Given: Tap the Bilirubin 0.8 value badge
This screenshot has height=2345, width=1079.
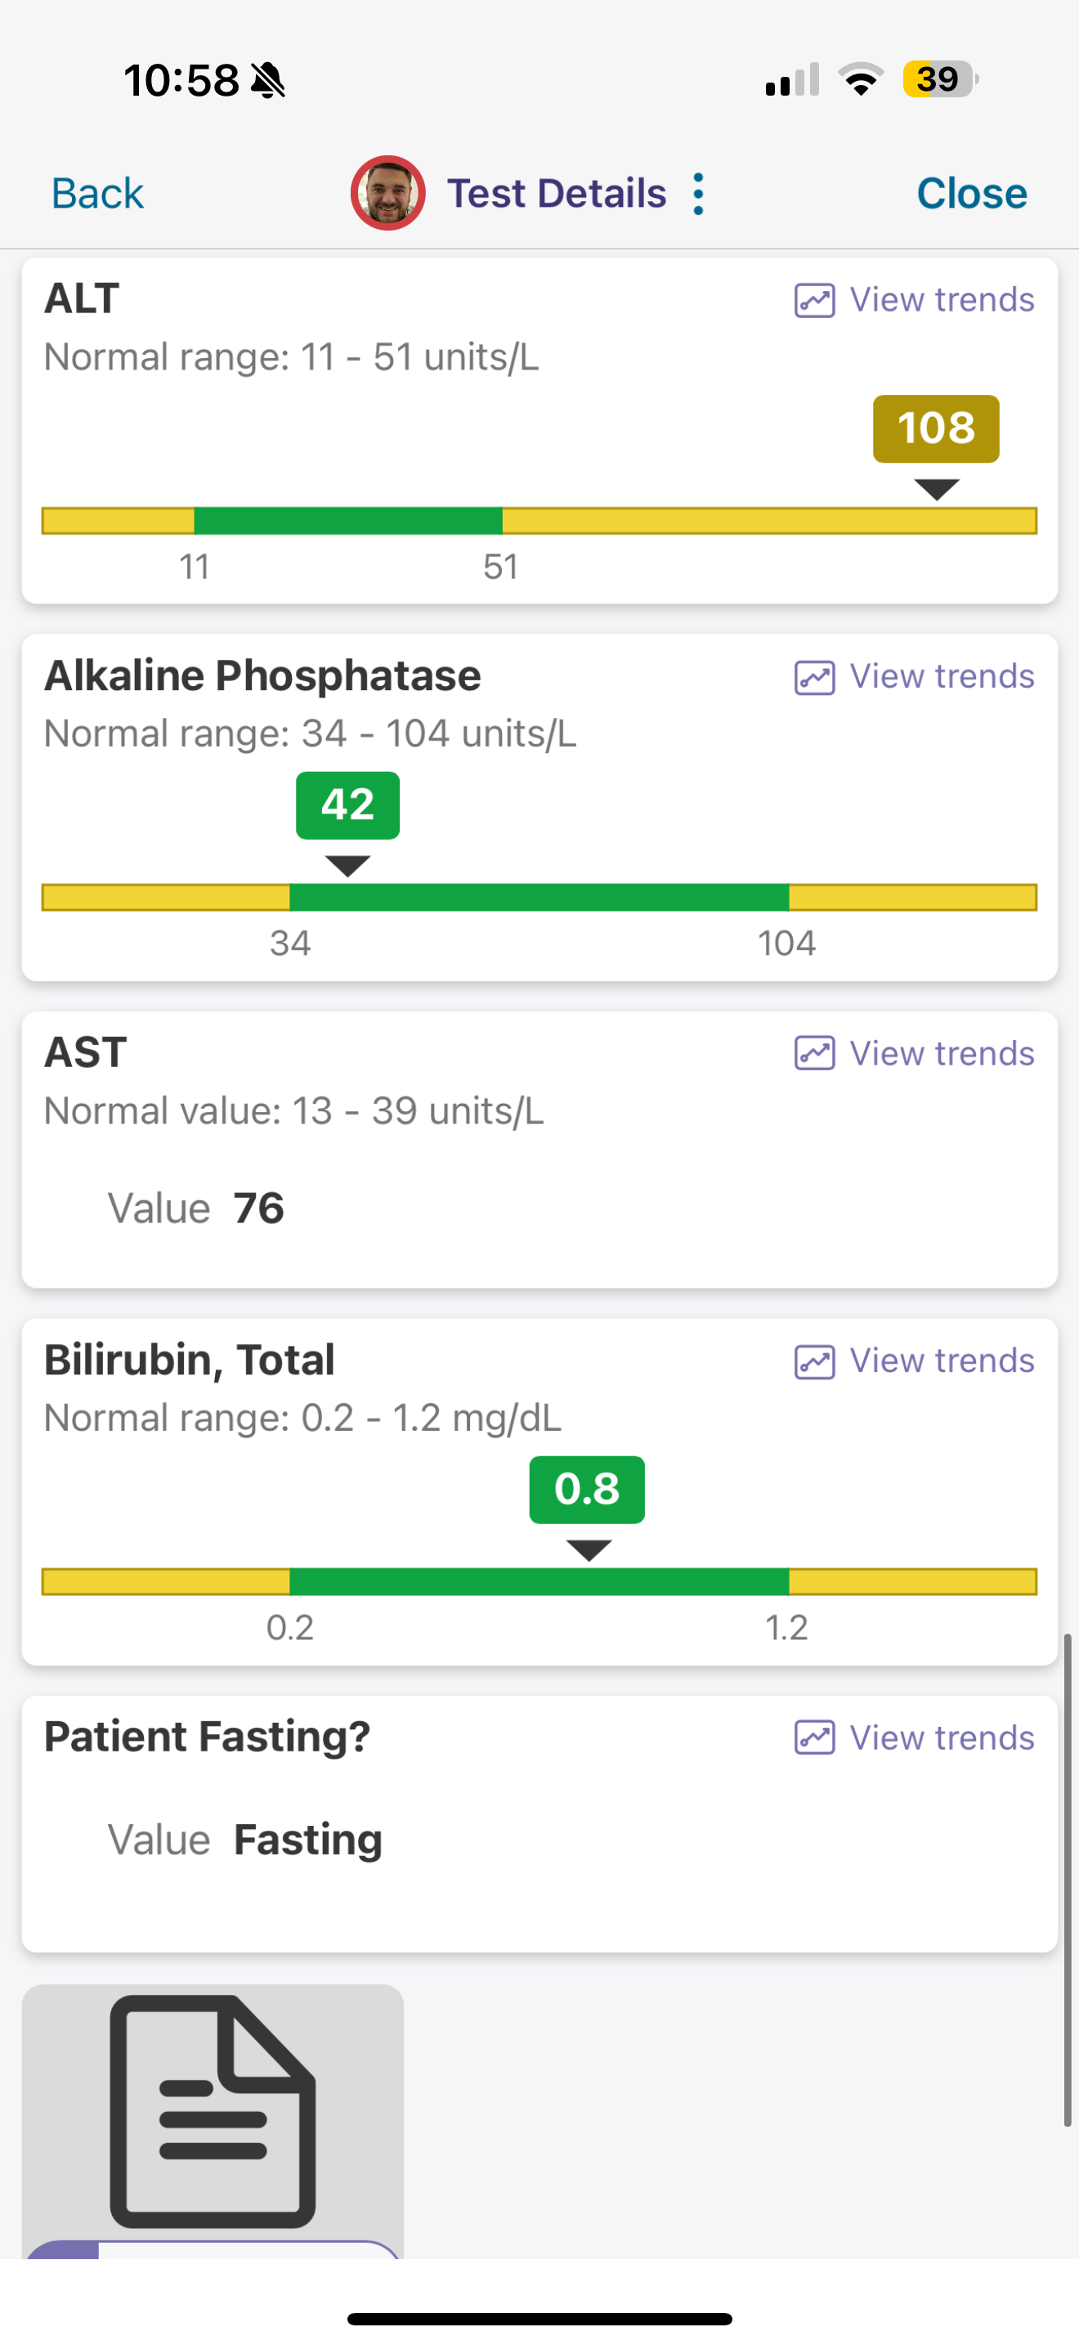Looking at the screenshot, I should click(x=587, y=1491).
